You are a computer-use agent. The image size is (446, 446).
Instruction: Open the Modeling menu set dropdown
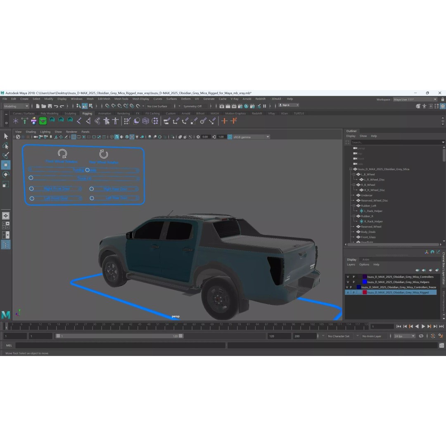[16, 106]
